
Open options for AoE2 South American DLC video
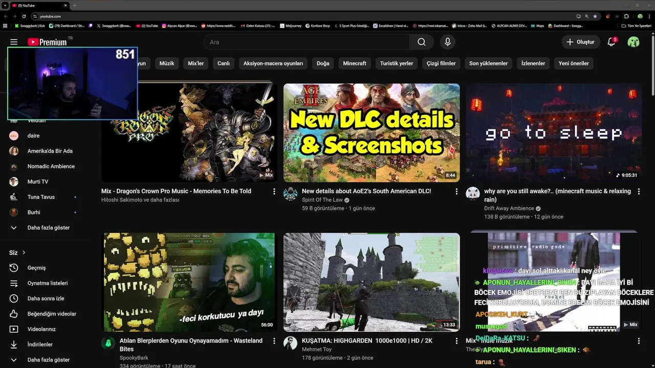[456, 191]
